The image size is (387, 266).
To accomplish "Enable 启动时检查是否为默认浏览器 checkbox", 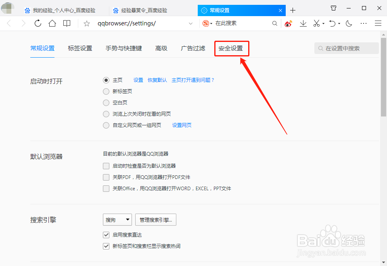I will 106,166.
